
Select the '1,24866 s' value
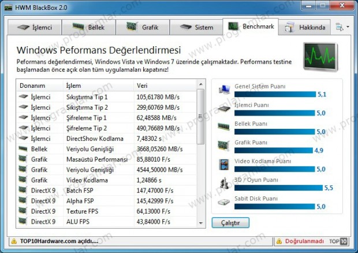click(x=149, y=180)
